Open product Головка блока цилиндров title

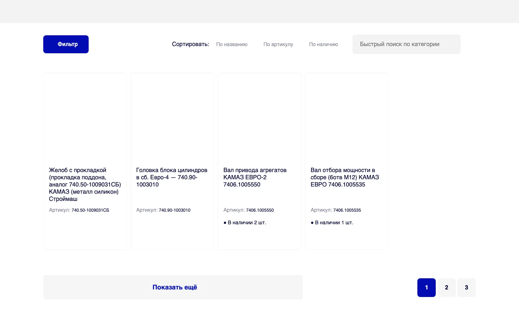(x=172, y=177)
